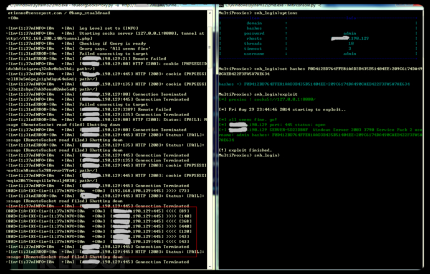This screenshot has width=430, height=274.
Task: Click the '<<<< [43]' traffic line
Action: point(98,242)
